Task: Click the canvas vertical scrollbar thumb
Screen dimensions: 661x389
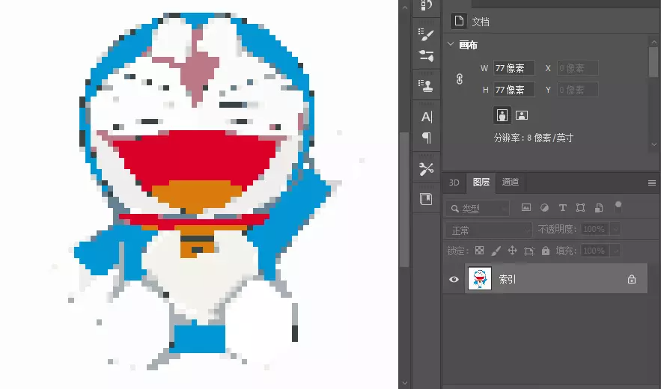Action: pos(405,199)
